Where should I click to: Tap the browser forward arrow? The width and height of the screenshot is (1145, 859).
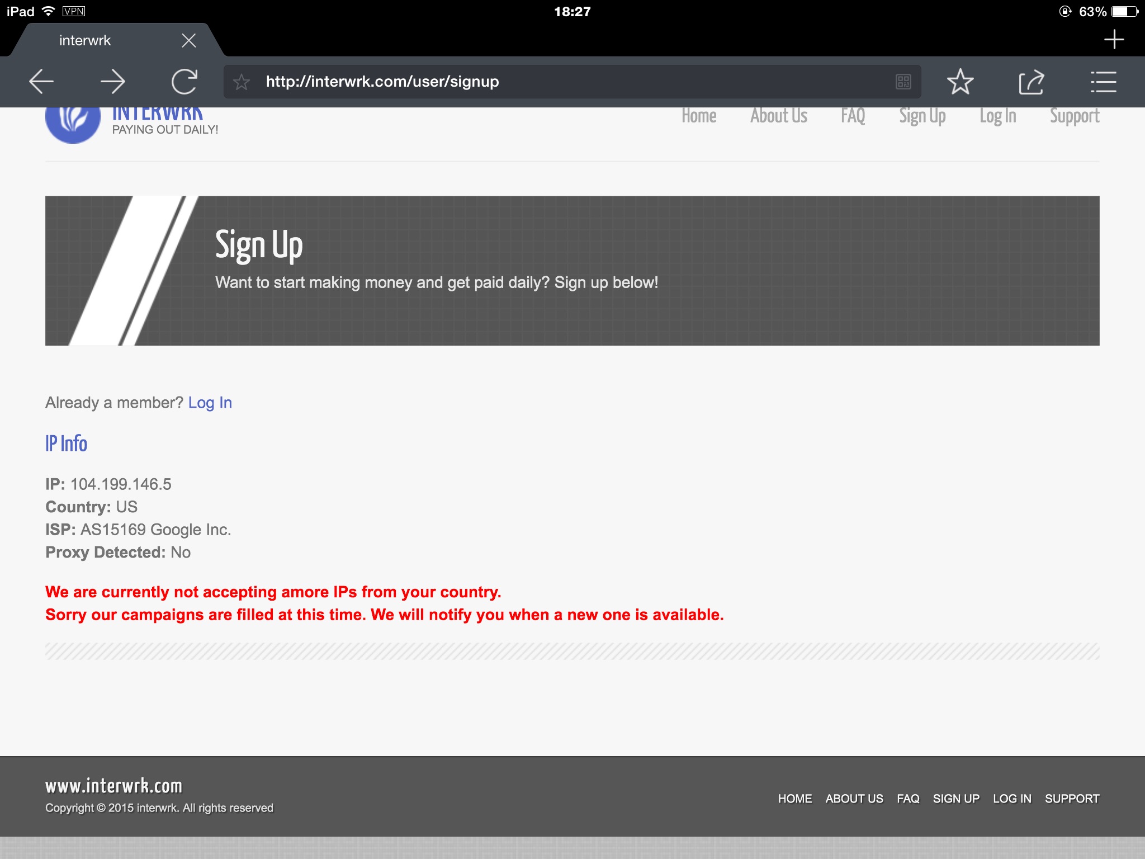tap(113, 82)
